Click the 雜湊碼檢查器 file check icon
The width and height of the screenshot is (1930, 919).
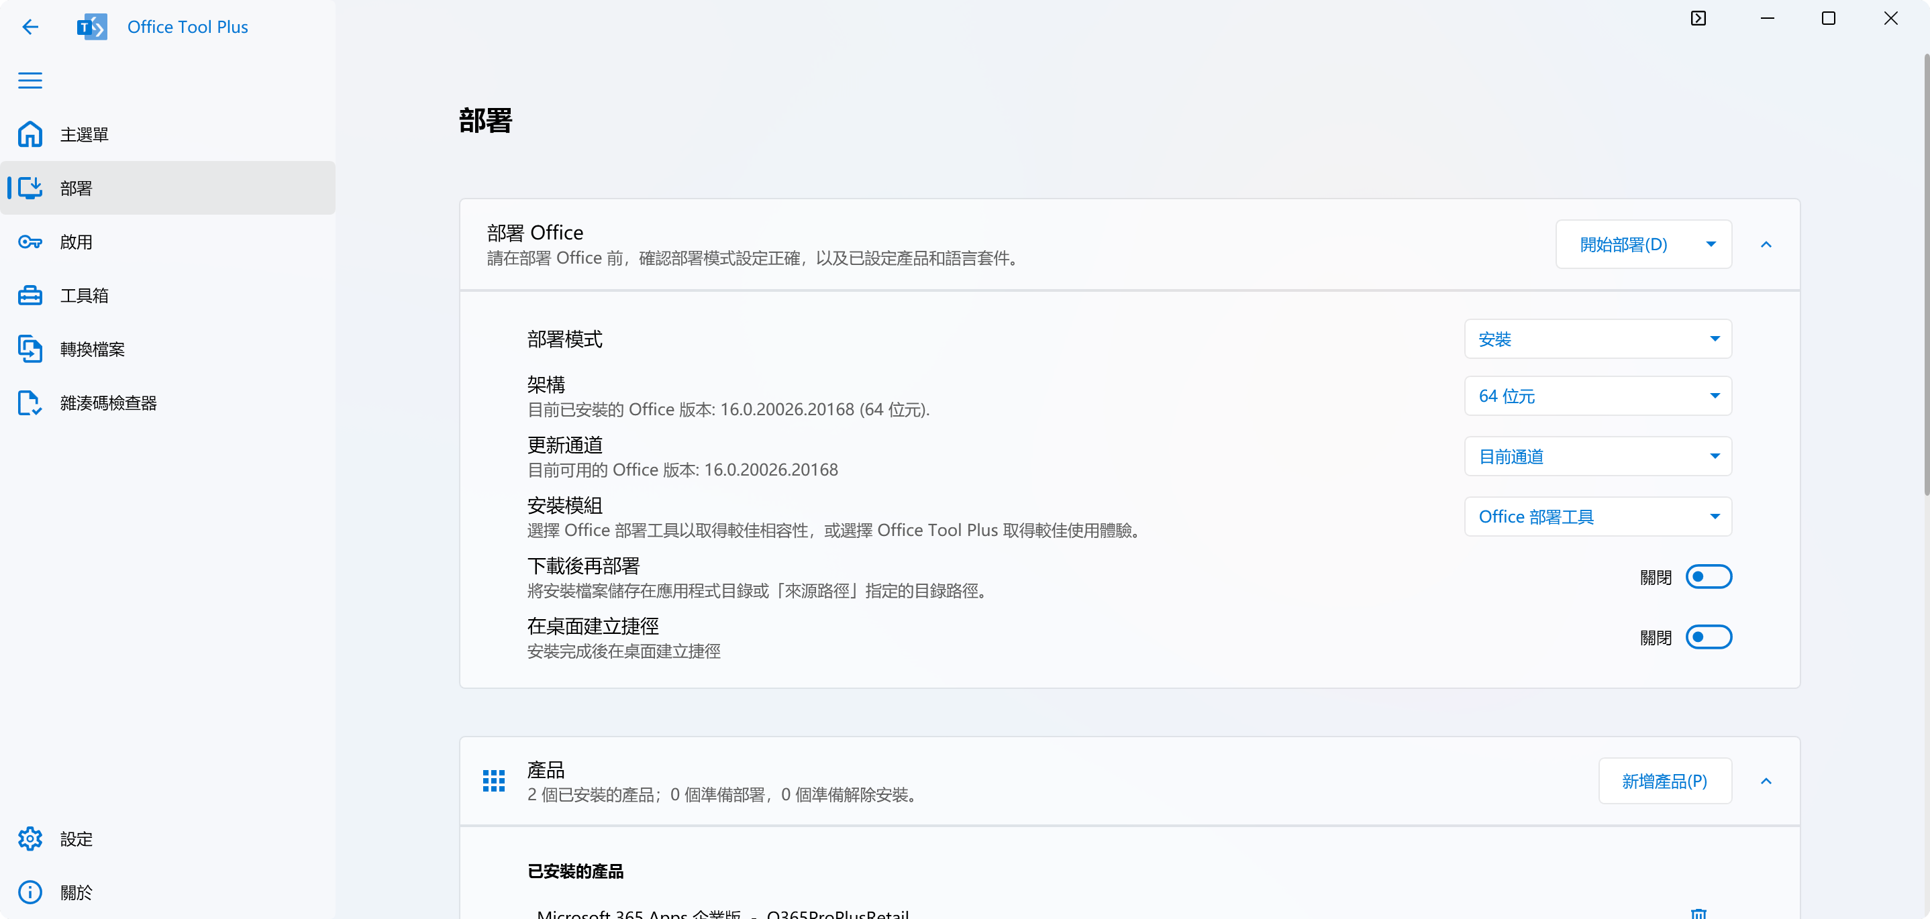30,403
